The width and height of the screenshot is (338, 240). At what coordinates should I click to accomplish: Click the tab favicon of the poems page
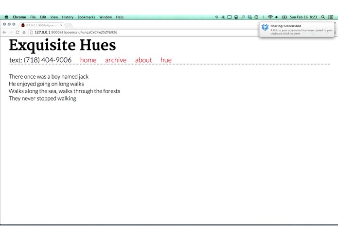pyautogui.click(x=23, y=25)
